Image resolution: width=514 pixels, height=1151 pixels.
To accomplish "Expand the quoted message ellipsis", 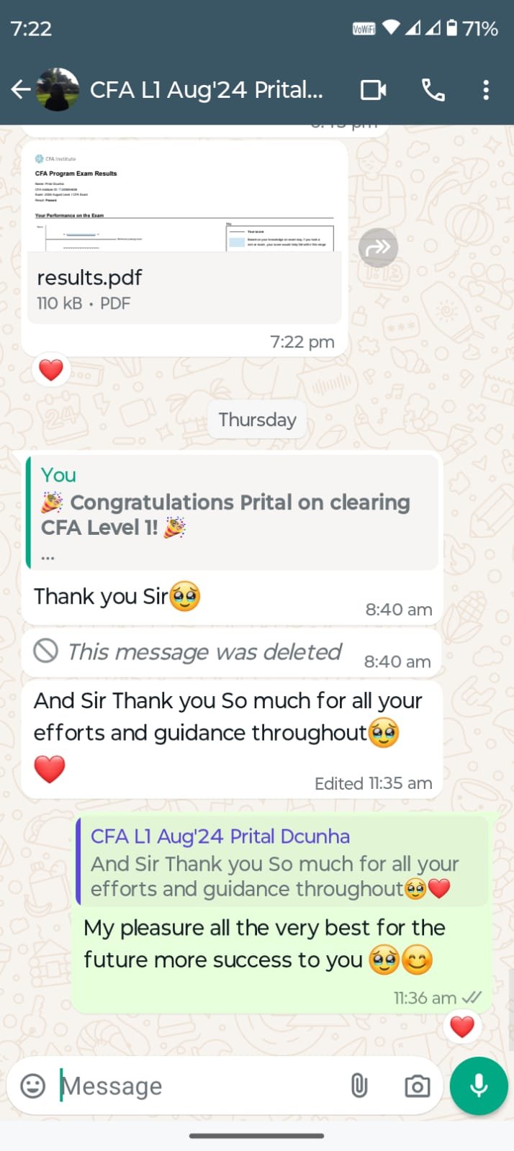I will point(48,557).
